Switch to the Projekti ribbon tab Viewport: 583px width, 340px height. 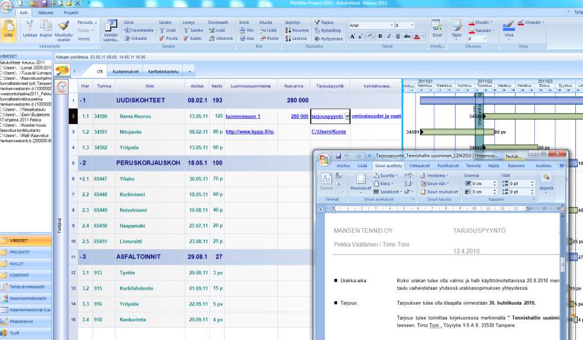coord(71,13)
